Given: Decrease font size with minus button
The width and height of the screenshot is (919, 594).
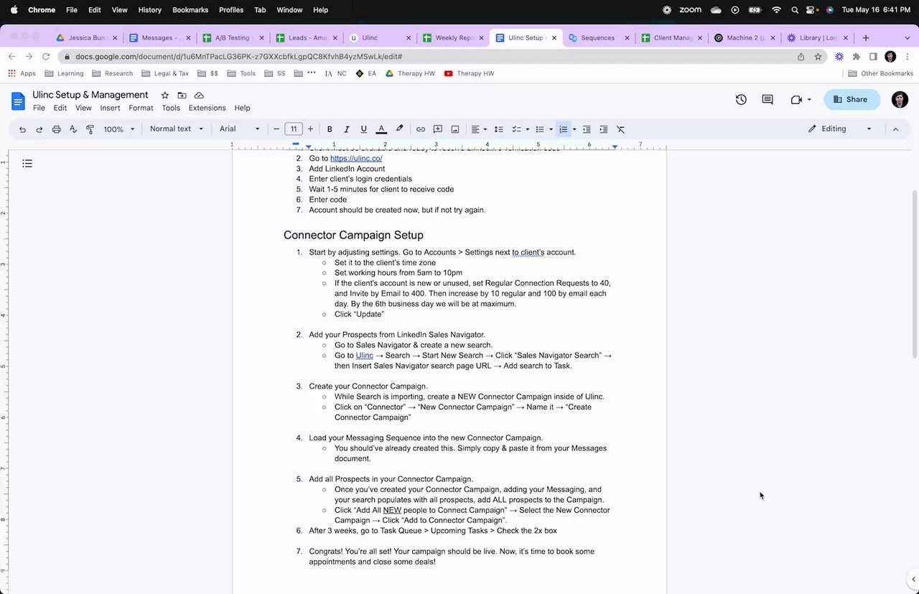Looking at the screenshot, I should pos(276,129).
